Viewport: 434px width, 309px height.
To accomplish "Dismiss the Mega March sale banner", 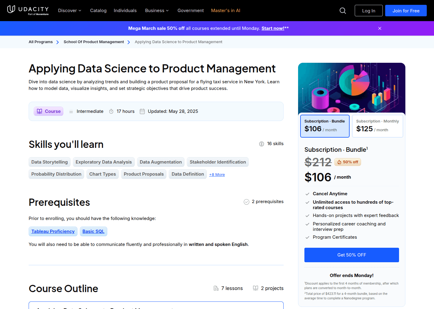I will click(x=379, y=28).
